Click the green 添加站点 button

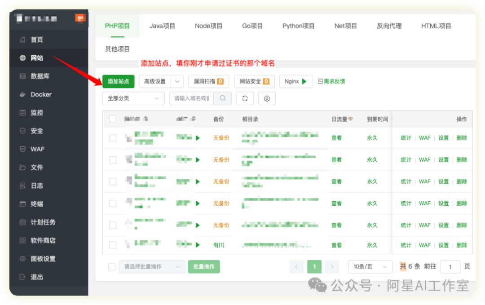pos(119,82)
